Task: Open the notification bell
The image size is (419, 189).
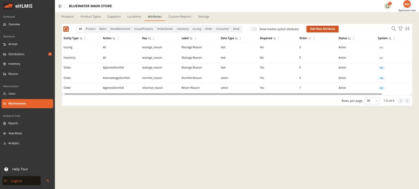Action: [388, 6]
